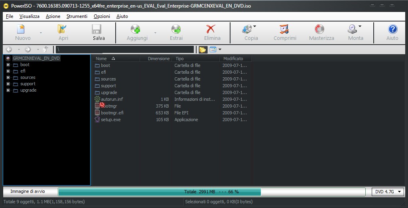Expand the efi tree node

click(x=8, y=71)
